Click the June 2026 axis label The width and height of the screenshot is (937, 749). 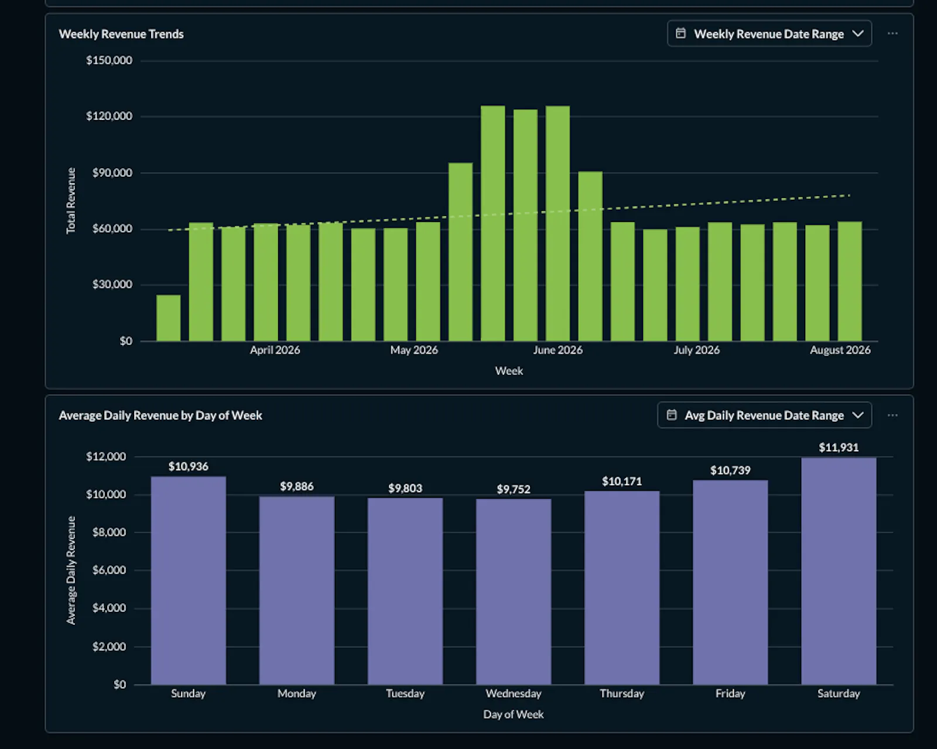558,350
